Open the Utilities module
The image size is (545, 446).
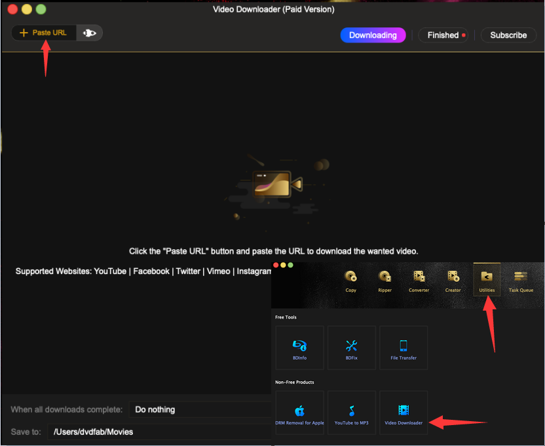click(x=487, y=280)
